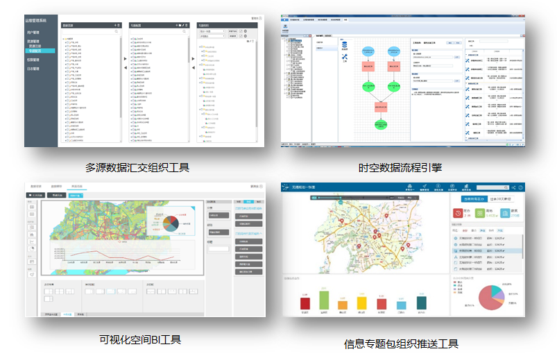
Task: Click blue-highlighted tab in BI right panel
Action: point(248,201)
